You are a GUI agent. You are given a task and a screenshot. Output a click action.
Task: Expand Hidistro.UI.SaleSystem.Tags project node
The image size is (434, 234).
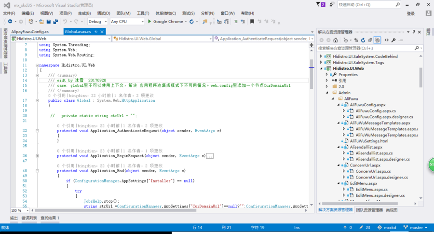321,62
